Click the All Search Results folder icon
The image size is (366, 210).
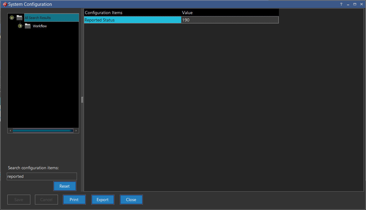pyautogui.click(x=20, y=18)
